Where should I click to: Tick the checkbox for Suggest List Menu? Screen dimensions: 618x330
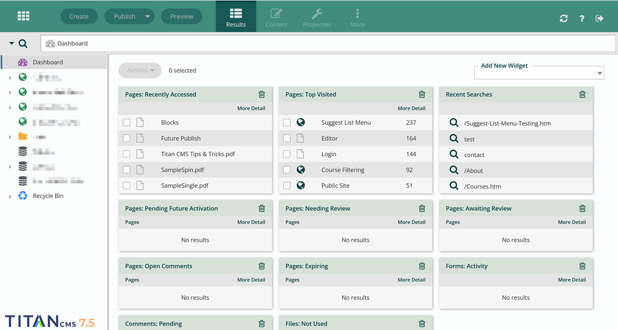click(x=287, y=123)
